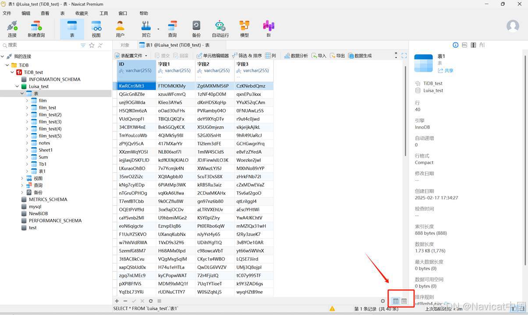
Task: Collapse the 表 tables node
Action: (22, 94)
